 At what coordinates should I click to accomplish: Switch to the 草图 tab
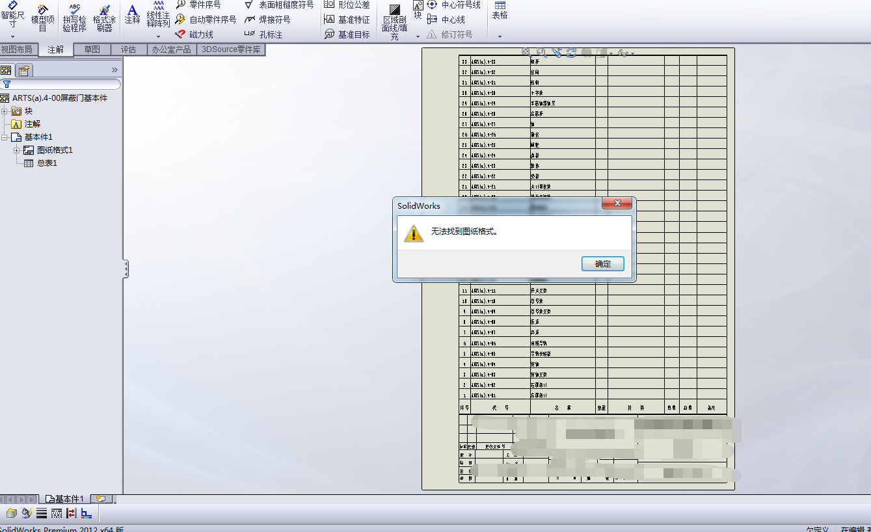[x=92, y=49]
